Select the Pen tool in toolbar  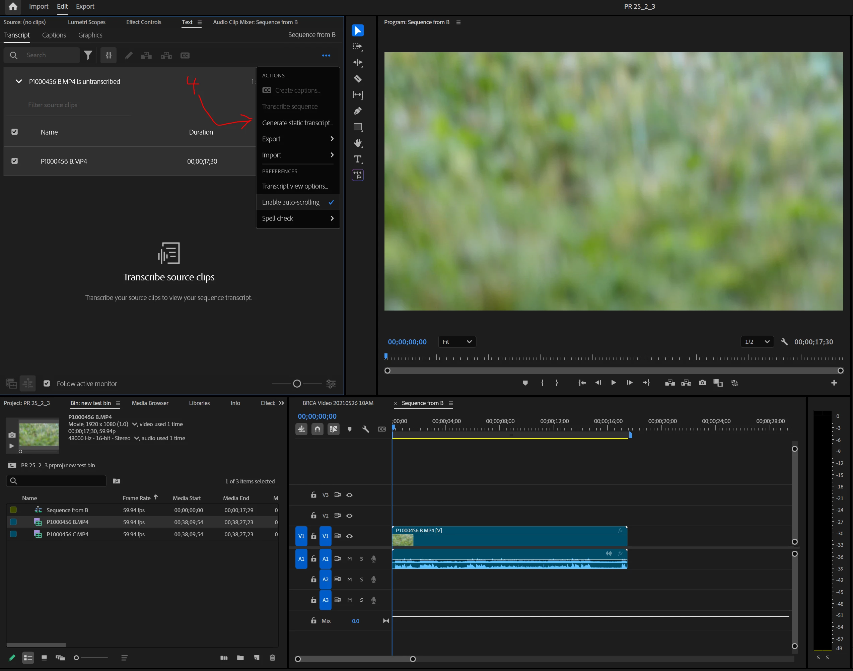point(357,111)
